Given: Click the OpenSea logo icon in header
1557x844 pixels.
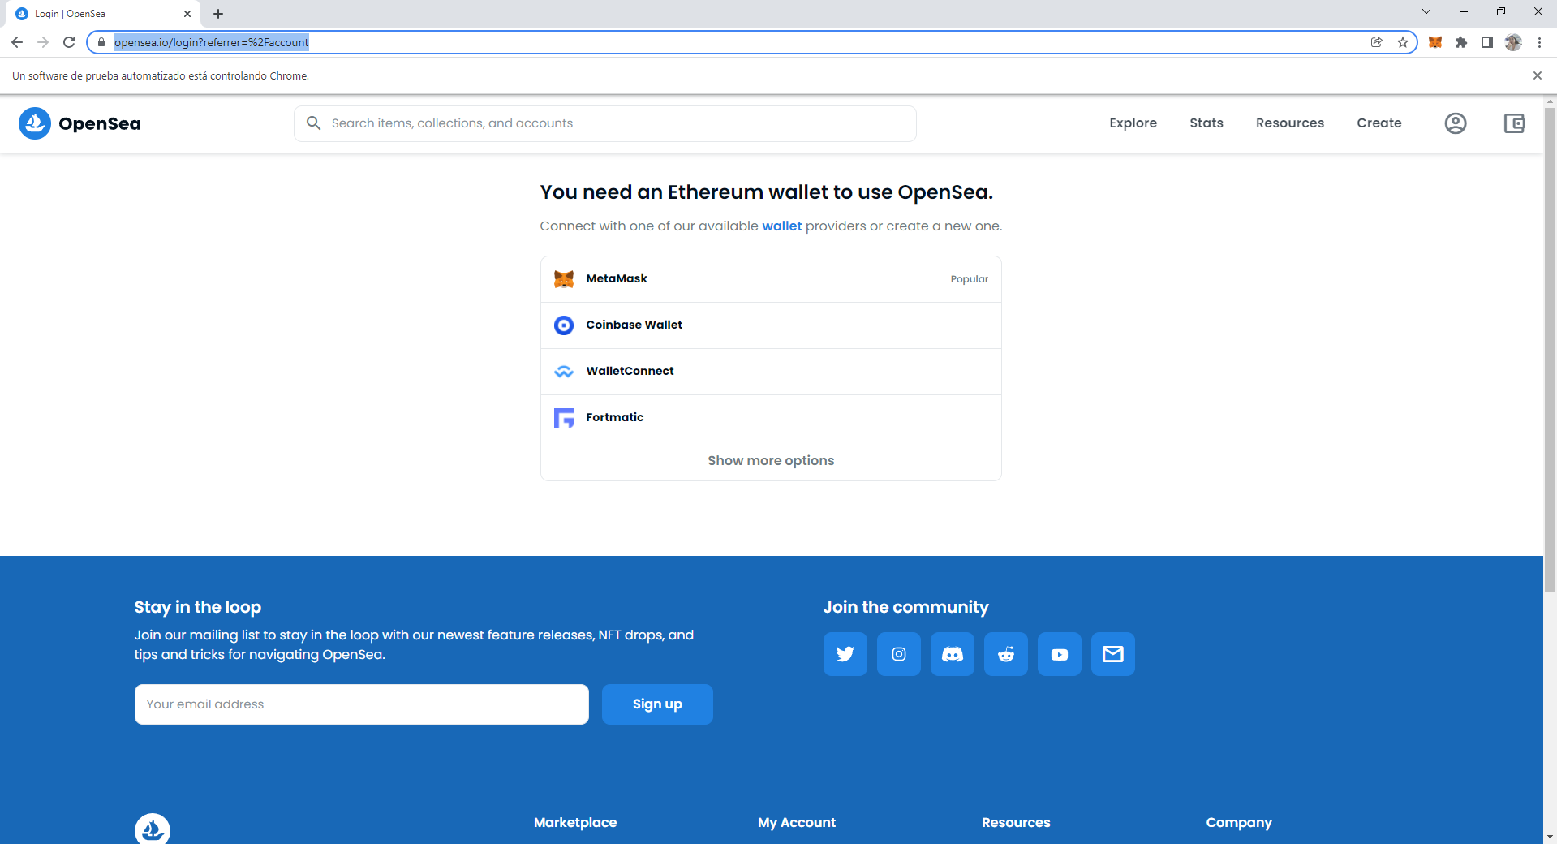Looking at the screenshot, I should tap(35, 123).
